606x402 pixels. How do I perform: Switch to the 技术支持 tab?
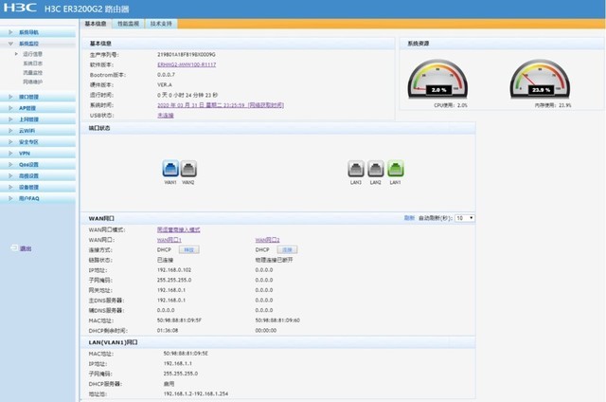click(161, 24)
